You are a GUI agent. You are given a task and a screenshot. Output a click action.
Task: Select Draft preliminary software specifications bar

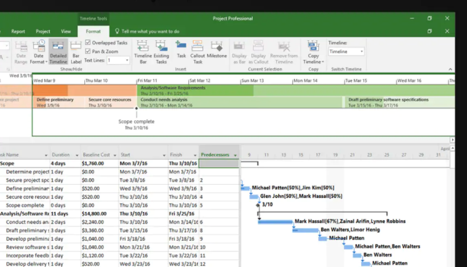(399, 102)
